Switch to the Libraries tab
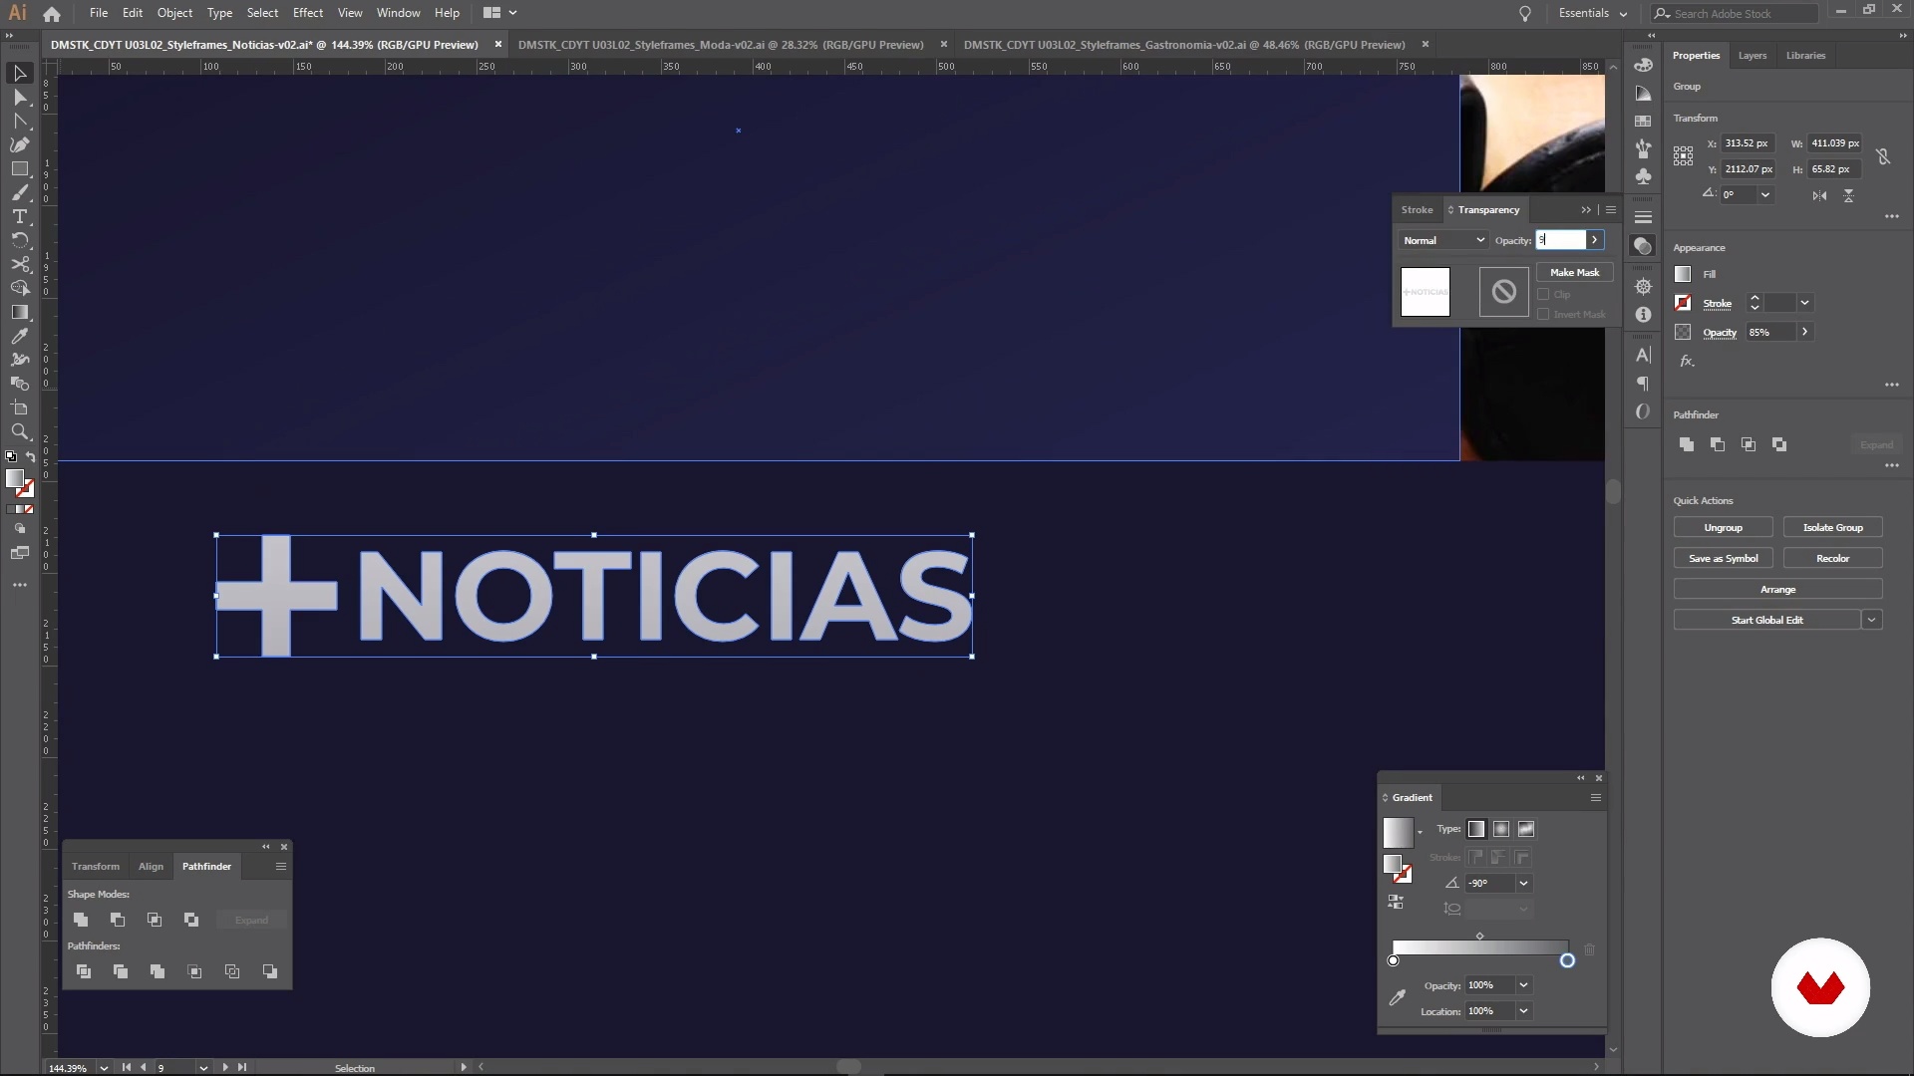 coord(1805,56)
